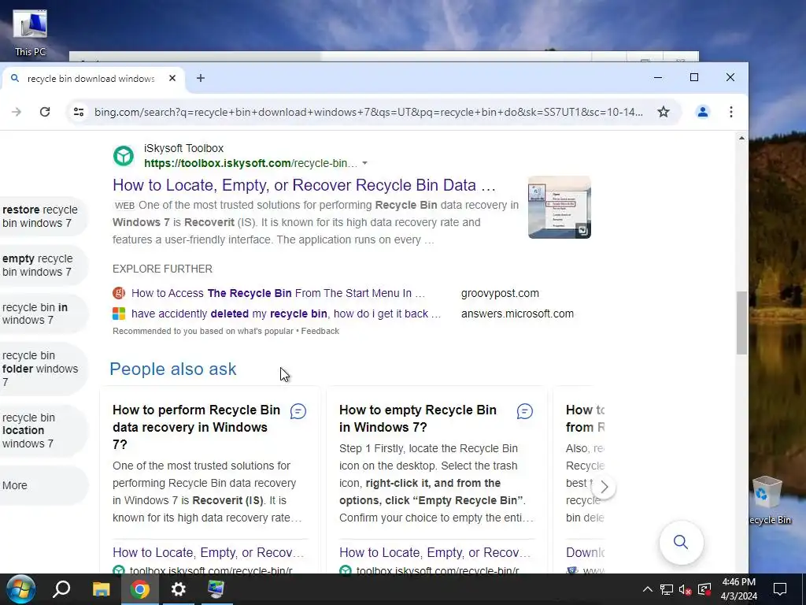
Task: Click the Feedback link under Explore Further
Action: click(320, 332)
